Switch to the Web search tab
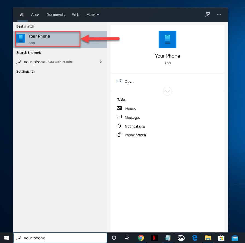The image size is (245, 243). tap(76, 15)
